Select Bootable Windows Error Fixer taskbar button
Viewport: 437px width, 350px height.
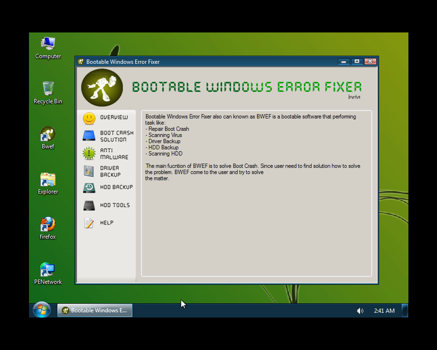(x=95, y=310)
